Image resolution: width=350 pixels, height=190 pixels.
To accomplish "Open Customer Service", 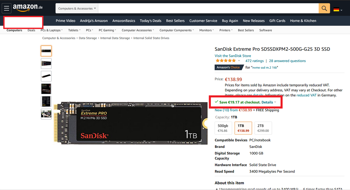I will pos(203,21).
